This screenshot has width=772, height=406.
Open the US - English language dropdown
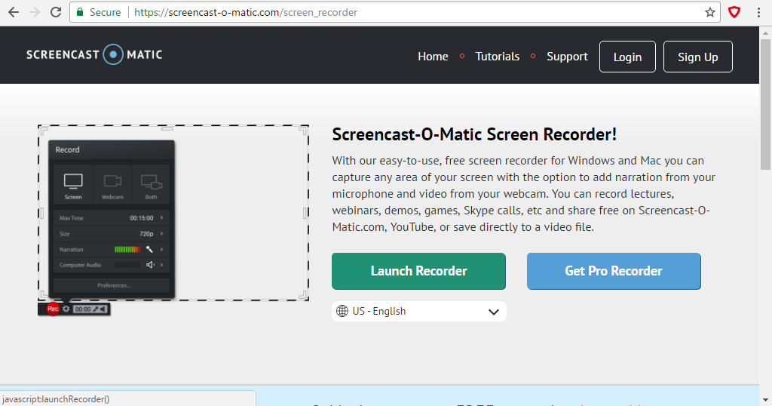point(418,311)
